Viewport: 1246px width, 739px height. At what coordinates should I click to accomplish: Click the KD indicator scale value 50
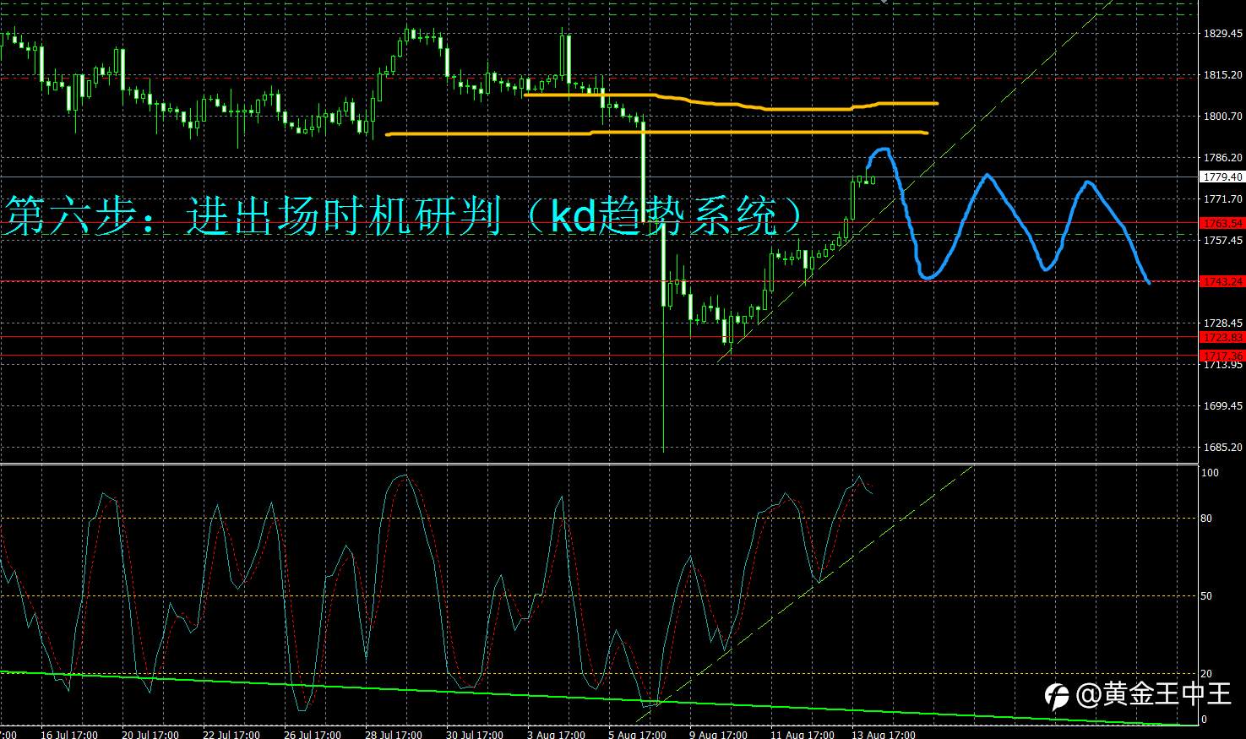tap(1207, 596)
